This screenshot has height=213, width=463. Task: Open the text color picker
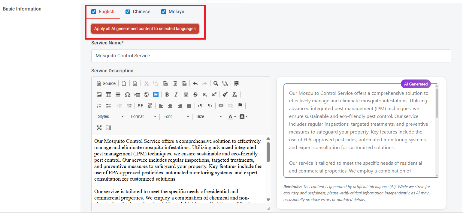tap(231, 116)
